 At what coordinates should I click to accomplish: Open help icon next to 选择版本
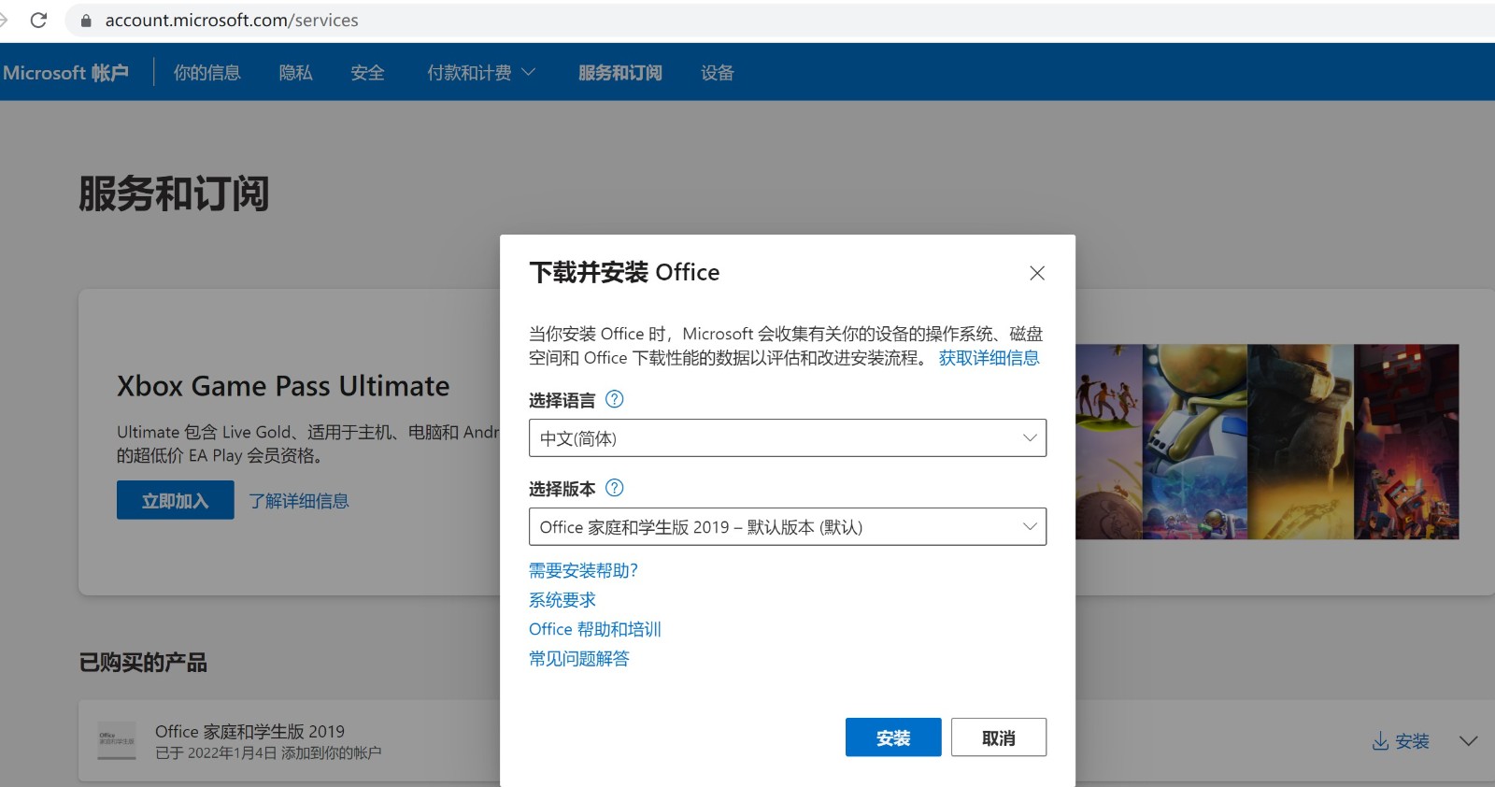click(614, 488)
